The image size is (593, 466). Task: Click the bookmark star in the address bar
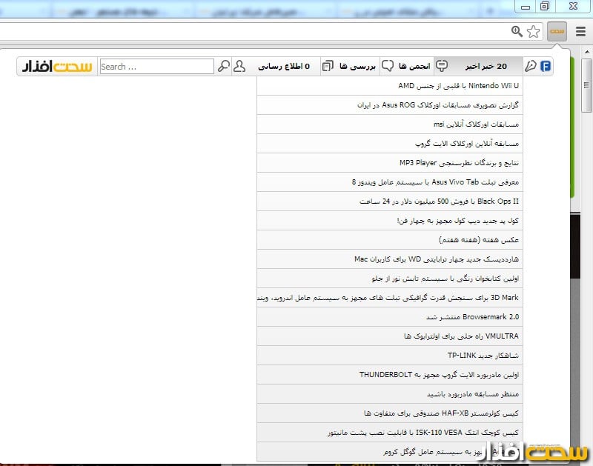tap(533, 31)
